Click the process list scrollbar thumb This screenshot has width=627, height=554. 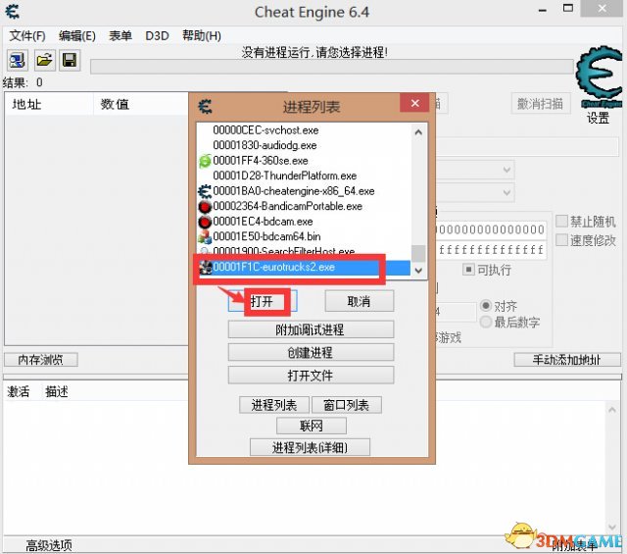(x=418, y=253)
